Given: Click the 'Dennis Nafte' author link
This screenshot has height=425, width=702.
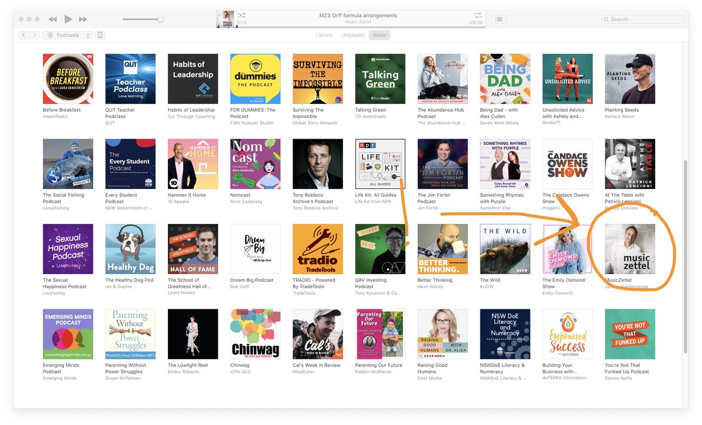Looking at the screenshot, I should 620,378.
